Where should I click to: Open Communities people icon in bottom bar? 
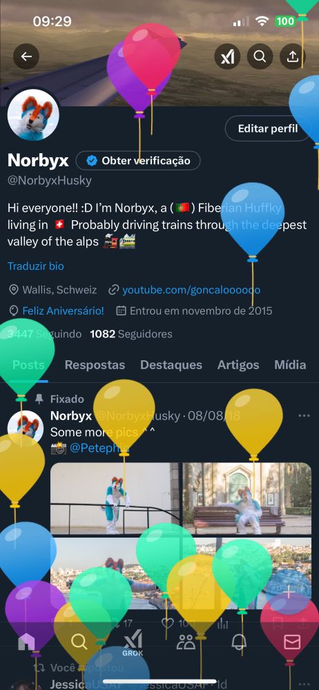pos(186,642)
